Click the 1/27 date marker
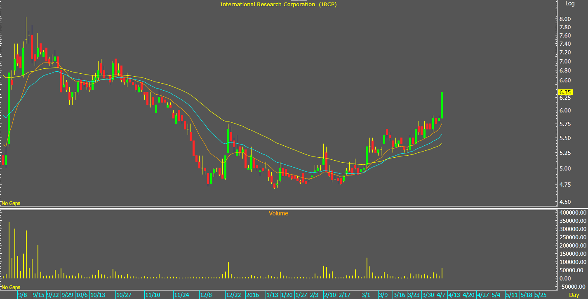 301,295
